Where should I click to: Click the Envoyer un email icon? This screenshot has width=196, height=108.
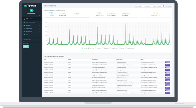(x=24, y=22)
